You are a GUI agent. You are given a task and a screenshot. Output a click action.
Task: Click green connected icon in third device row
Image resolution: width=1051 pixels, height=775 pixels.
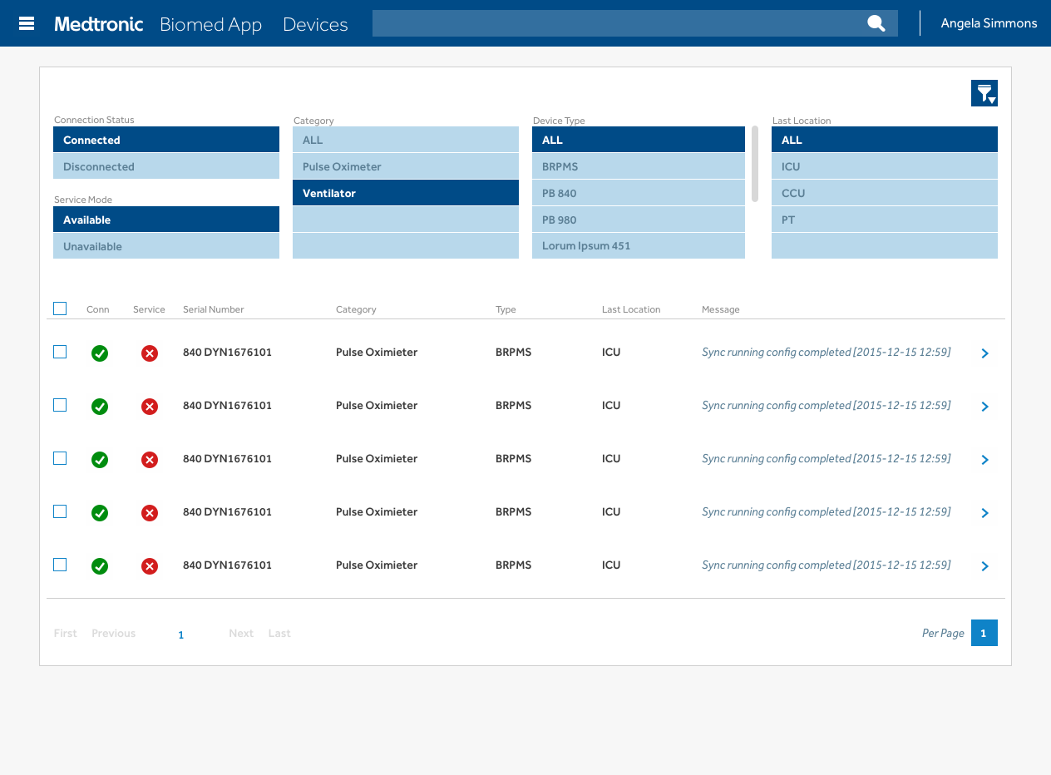click(100, 460)
